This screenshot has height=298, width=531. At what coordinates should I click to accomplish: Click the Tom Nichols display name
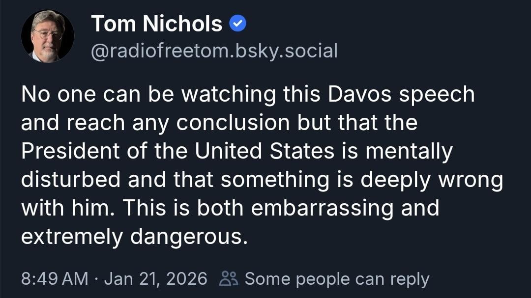[x=157, y=24]
